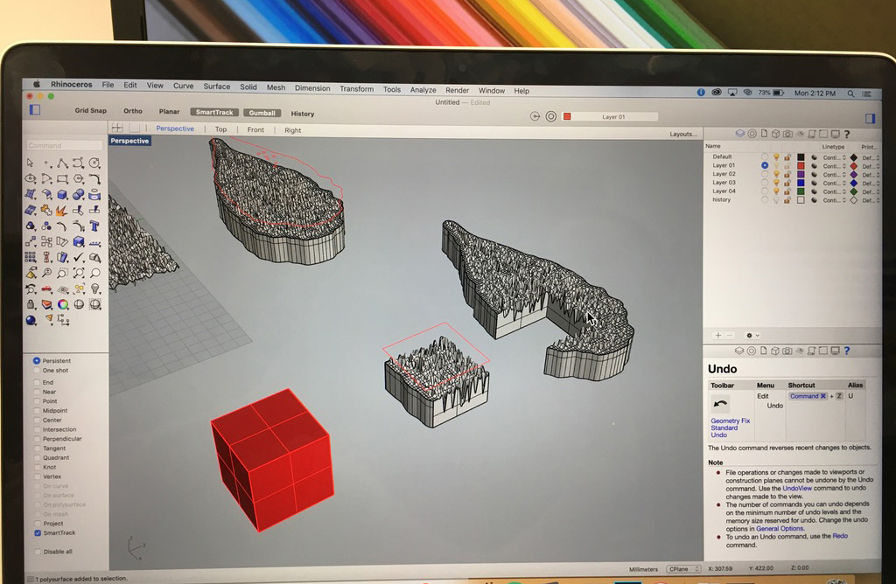Open the Apple menu
896x584 pixels.
click(37, 84)
